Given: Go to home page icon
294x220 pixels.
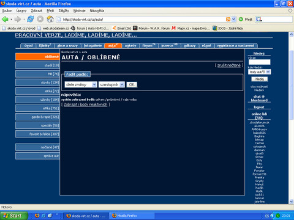Looking at the screenshot, I should click(50, 19).
